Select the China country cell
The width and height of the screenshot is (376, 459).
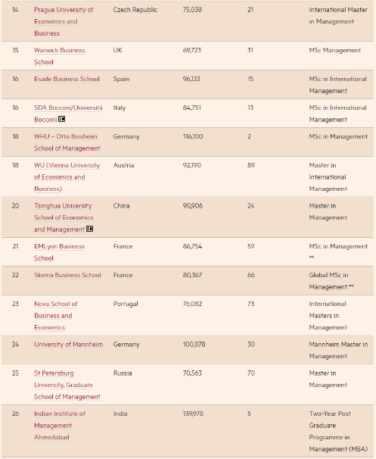click(x=121, y=206)
